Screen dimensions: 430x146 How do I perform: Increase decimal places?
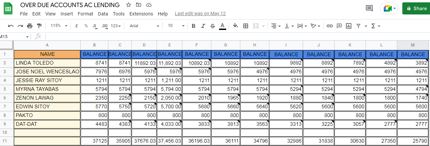tap(105, 26)
